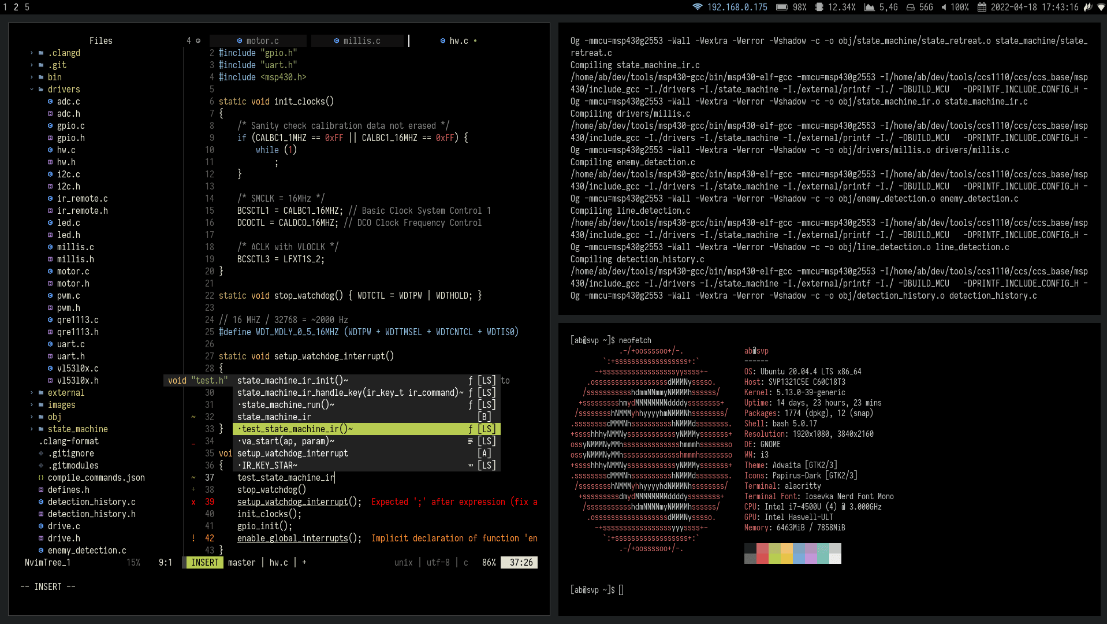Open the qre1113.h file in tree
1107x624 pixels.
tap(77, 332)
